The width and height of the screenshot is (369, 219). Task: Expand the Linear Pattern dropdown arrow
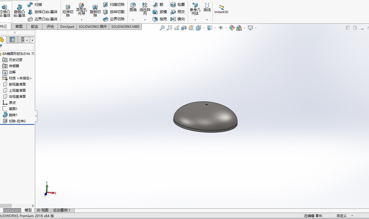145,20
